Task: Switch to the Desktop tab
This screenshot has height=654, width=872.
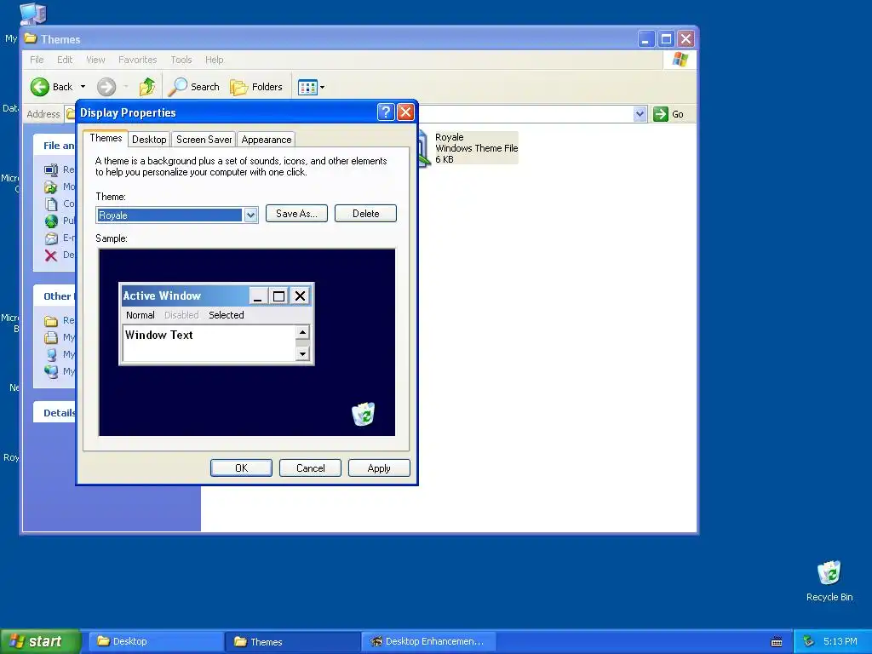Action: (x=149, y=140)
